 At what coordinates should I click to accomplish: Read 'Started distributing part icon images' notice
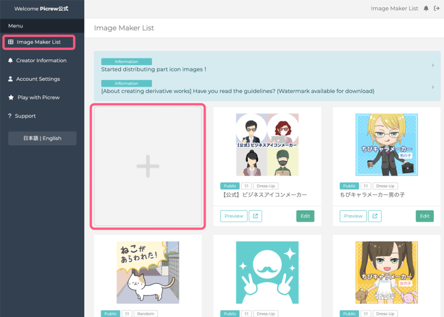point(154,69)
